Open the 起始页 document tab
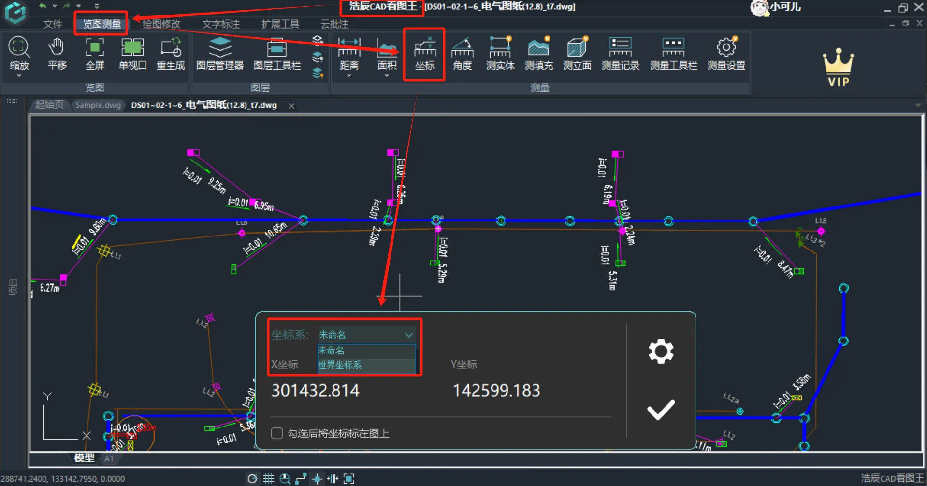This screenshot has width=927, height=486. point(49,105)
